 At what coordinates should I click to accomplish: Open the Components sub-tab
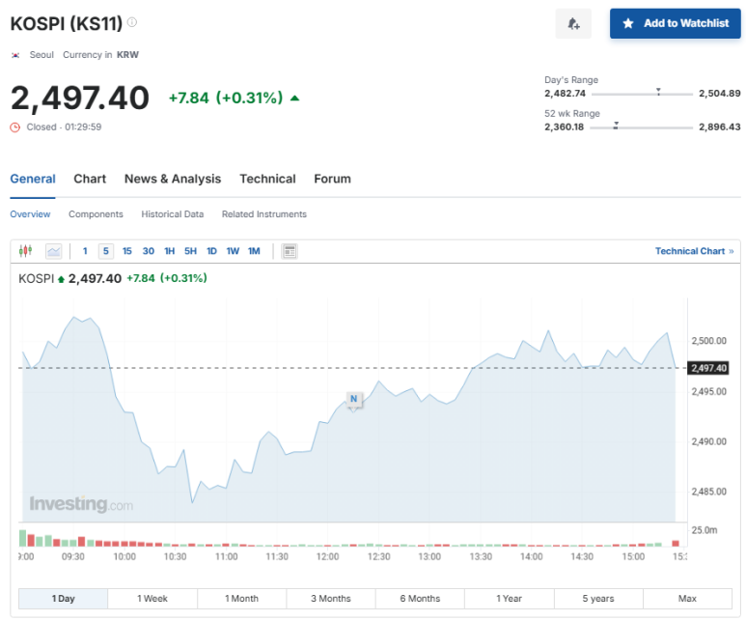[96, 214]
